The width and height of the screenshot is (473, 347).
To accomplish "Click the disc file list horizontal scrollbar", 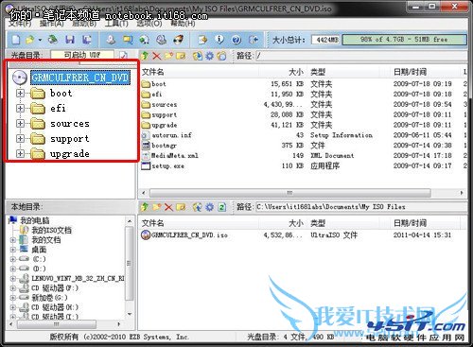I will point(289,193).
